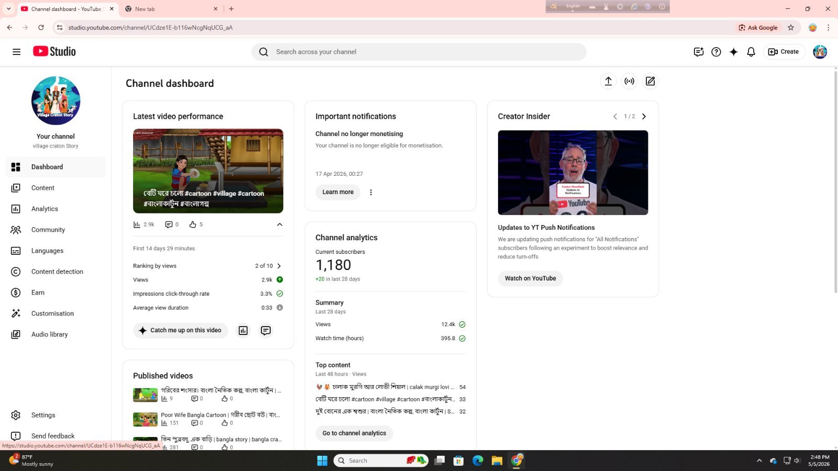The height and width of the screenshot is (471, 838).
Task: Show hidden system tray icons
Action: (x=759, y=461)
